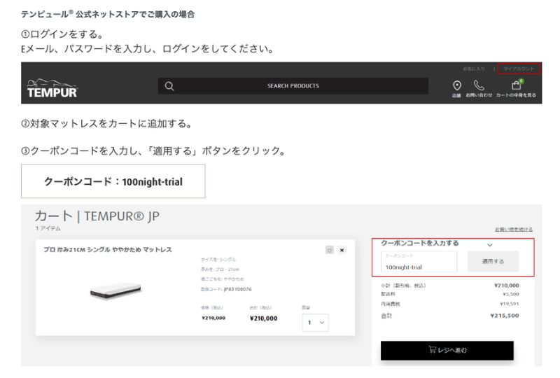Click the 適用する apply button
Viewport: 560px width, 378px height.
pyautogui.click(x=493, y=262)
